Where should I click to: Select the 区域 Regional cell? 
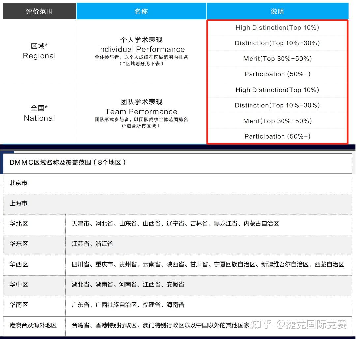[x=39, y=50]
